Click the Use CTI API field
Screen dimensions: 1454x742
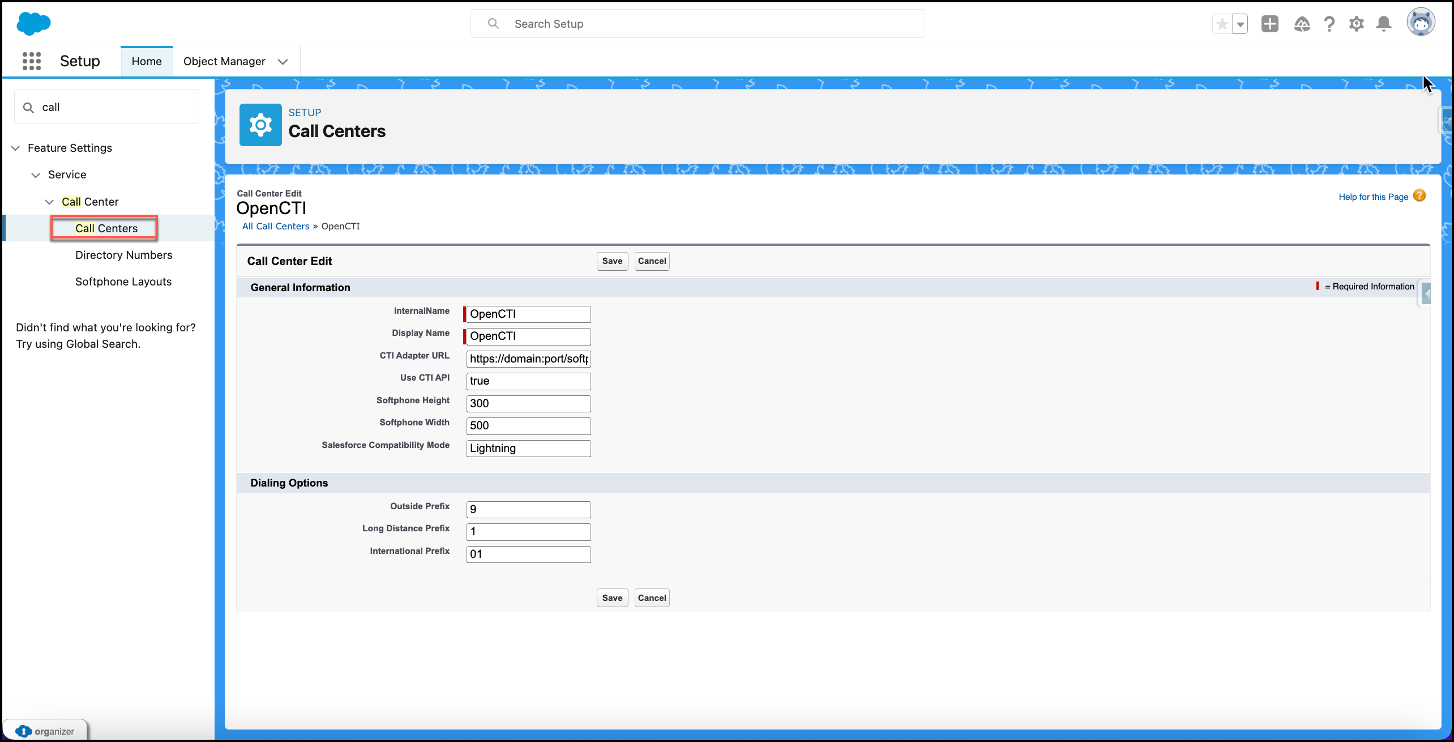click(x=528, y=381)
